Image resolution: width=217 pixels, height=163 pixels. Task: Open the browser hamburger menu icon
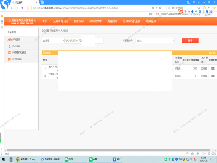[x=194, y=2]
